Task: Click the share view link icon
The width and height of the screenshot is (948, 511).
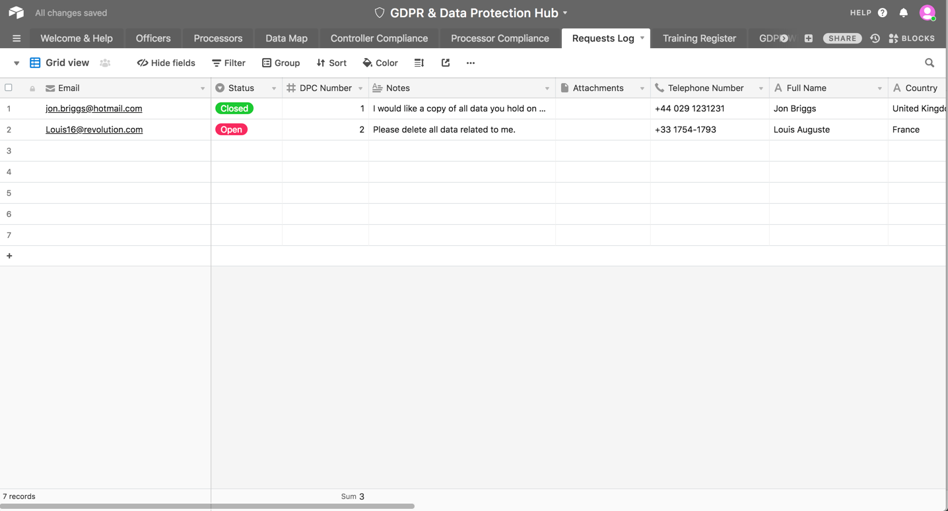Action: [x=445, y=63]
